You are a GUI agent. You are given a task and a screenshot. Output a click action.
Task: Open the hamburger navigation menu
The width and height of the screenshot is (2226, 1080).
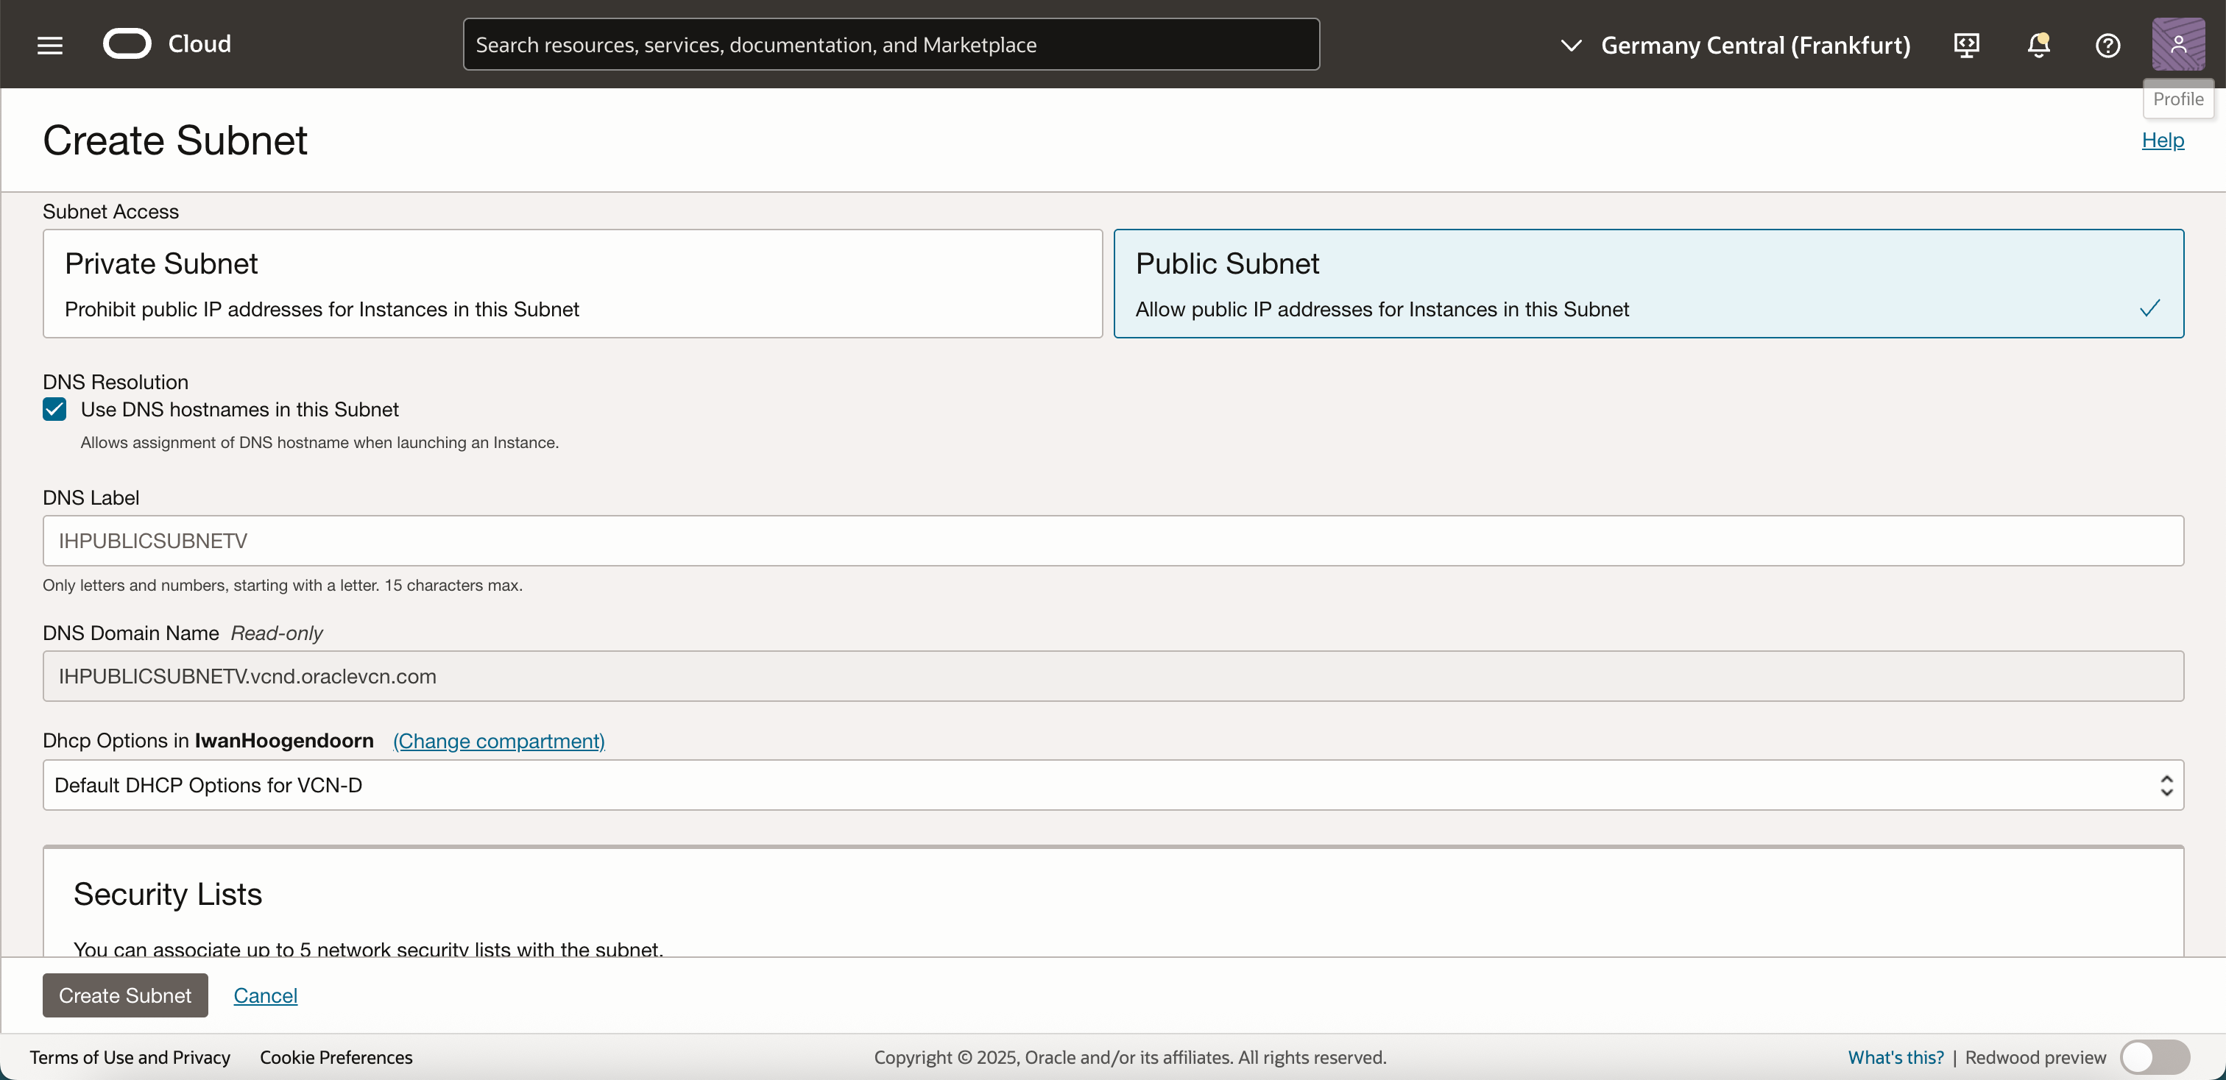click(x=50, y=45)
